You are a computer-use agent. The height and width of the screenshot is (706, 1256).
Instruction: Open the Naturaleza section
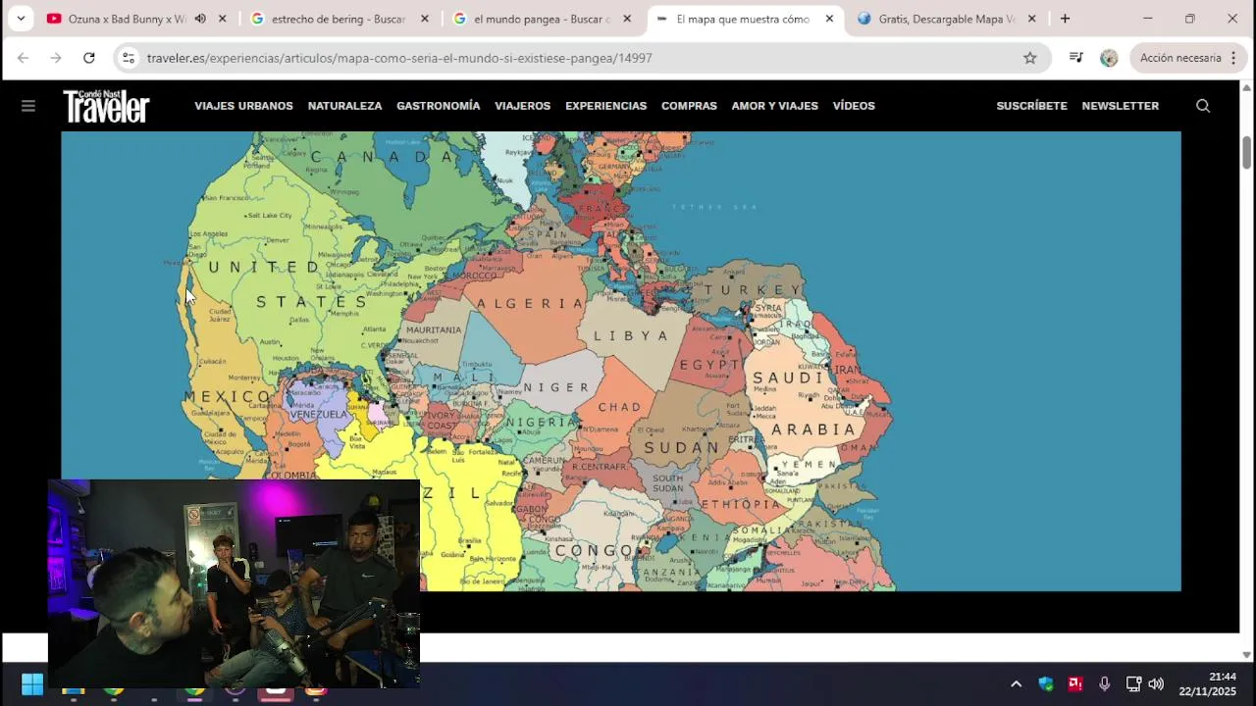pos(344,106)
